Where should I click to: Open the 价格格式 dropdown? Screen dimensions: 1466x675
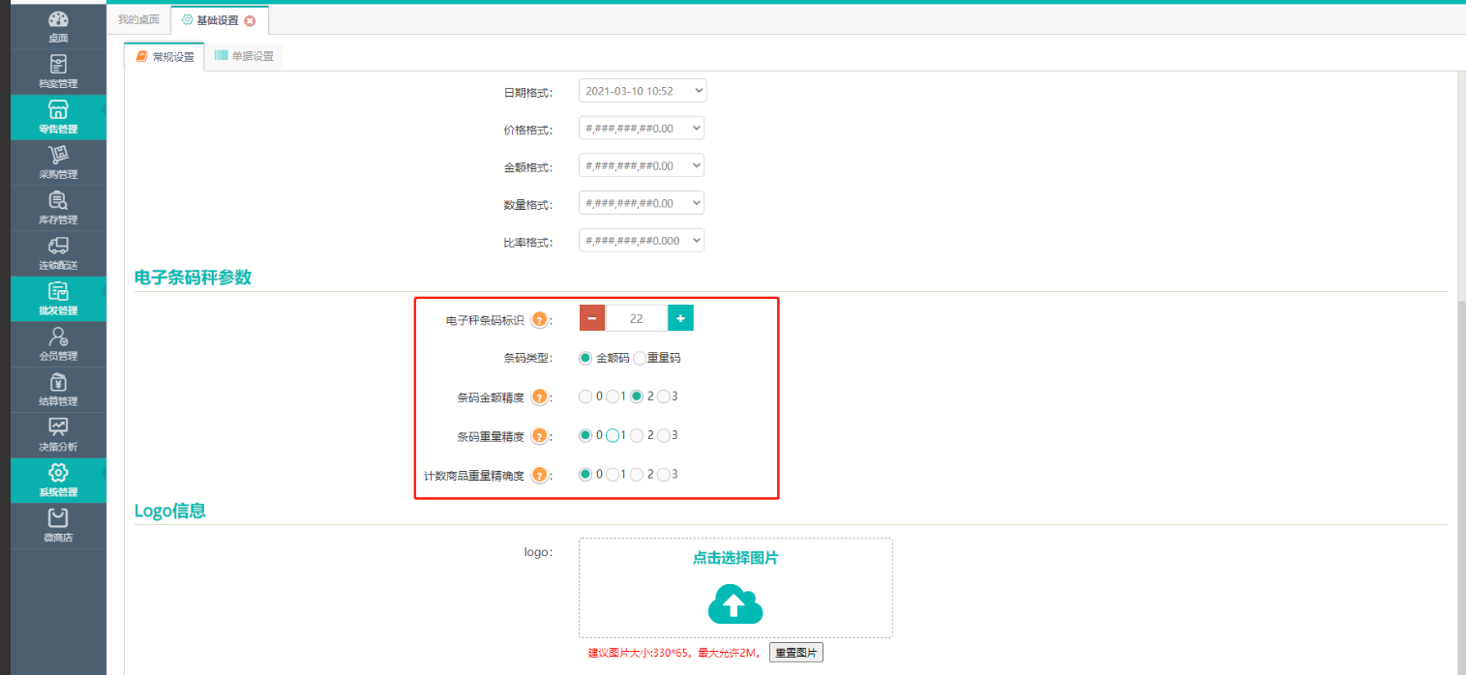(642, 128)
